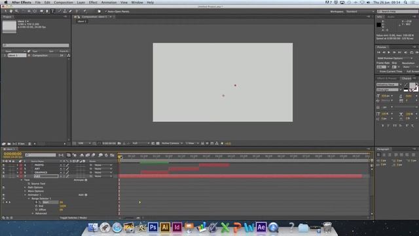Click the Play button in Preview panel
Screen dimensions: 419x236
coord(389,52)
